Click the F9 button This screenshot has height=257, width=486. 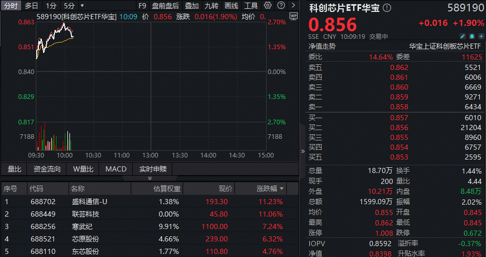tap(143, 6)
